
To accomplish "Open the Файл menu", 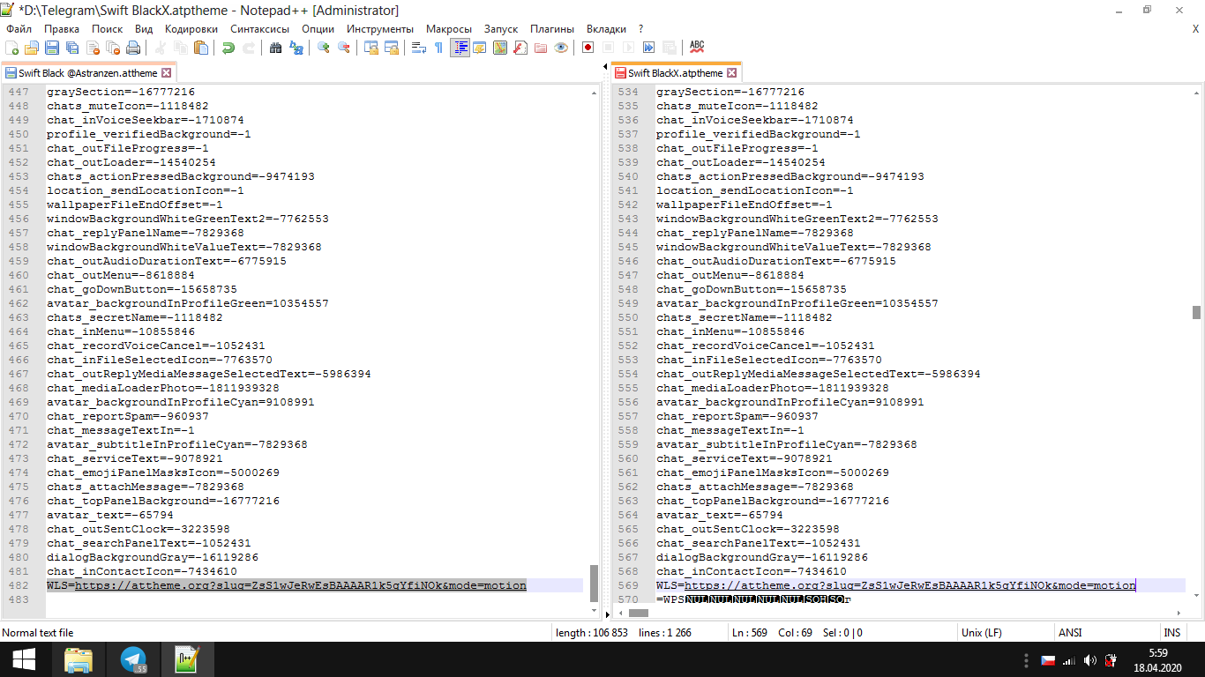I will [19, 29].
